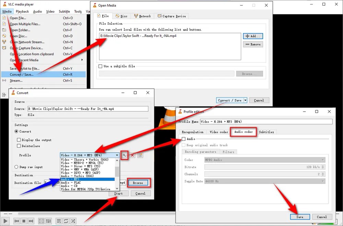Open the Playback menu
This screenshot has width=343, height=226.
[x=22, y=11]
